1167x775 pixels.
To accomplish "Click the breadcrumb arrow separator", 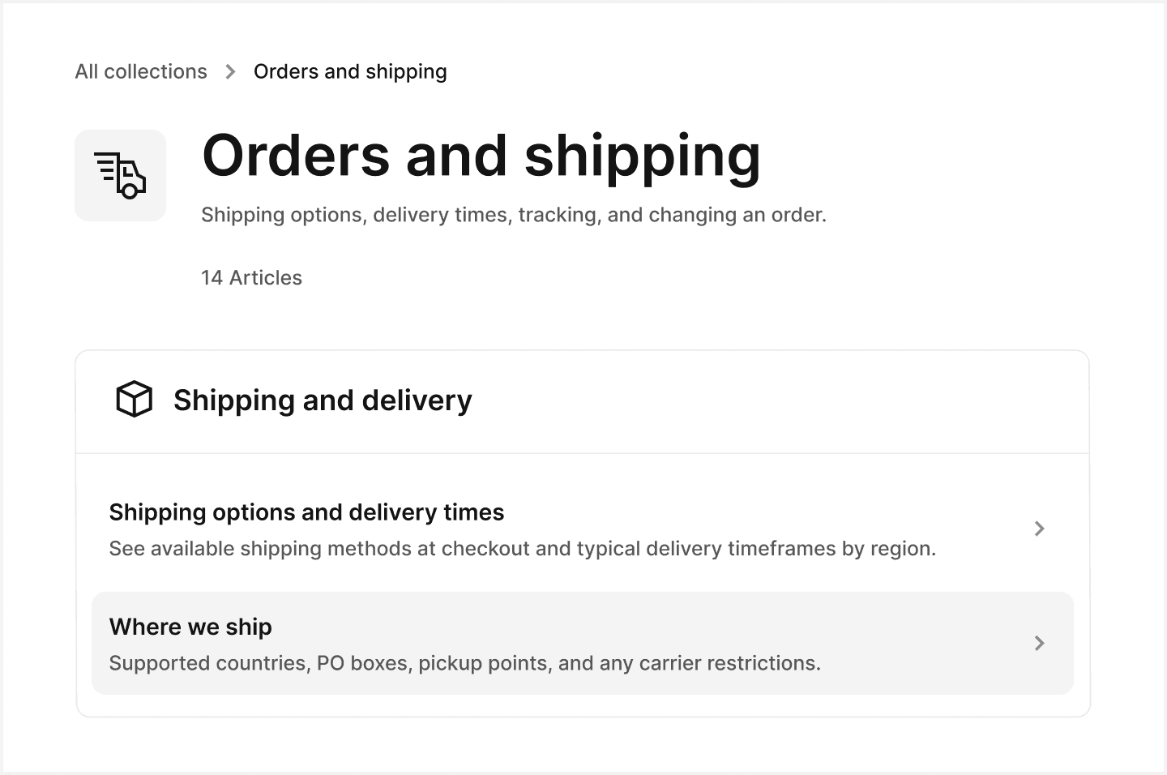I will 230,71.
